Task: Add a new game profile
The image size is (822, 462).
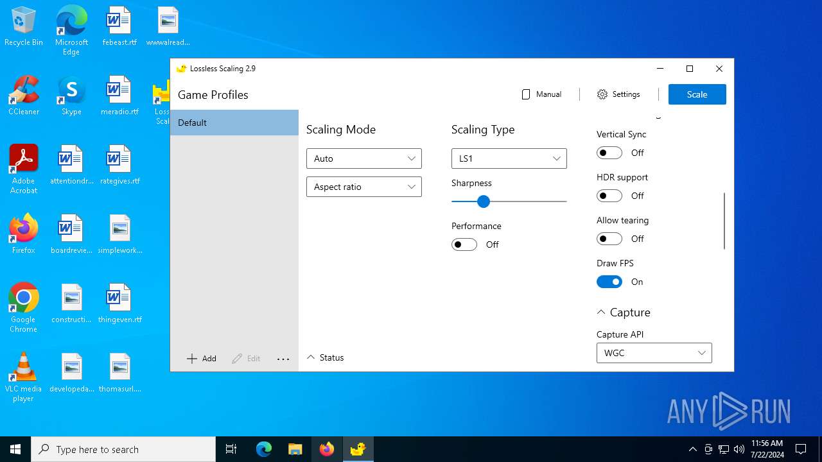Action: coord(202,359)
